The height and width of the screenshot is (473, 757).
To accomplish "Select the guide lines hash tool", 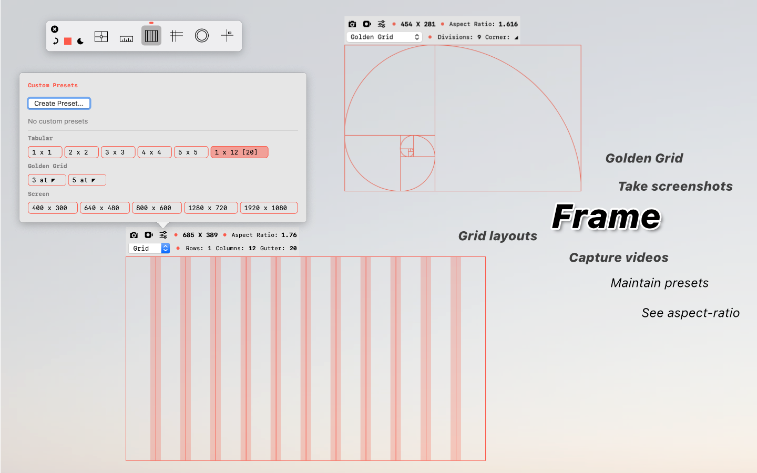I will click(x=177, y=35).
